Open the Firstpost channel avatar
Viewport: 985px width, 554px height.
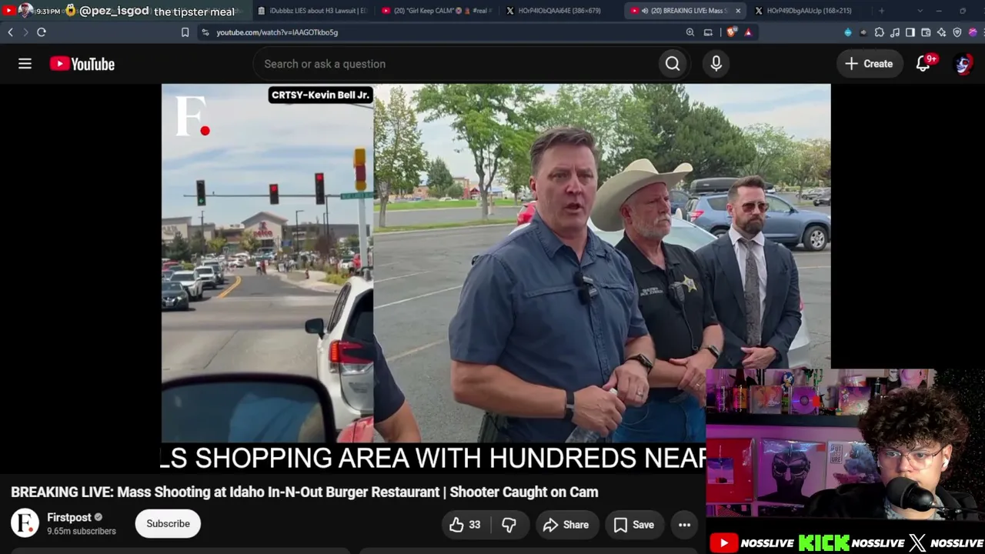pyautogui.click(x=25, y=523)
